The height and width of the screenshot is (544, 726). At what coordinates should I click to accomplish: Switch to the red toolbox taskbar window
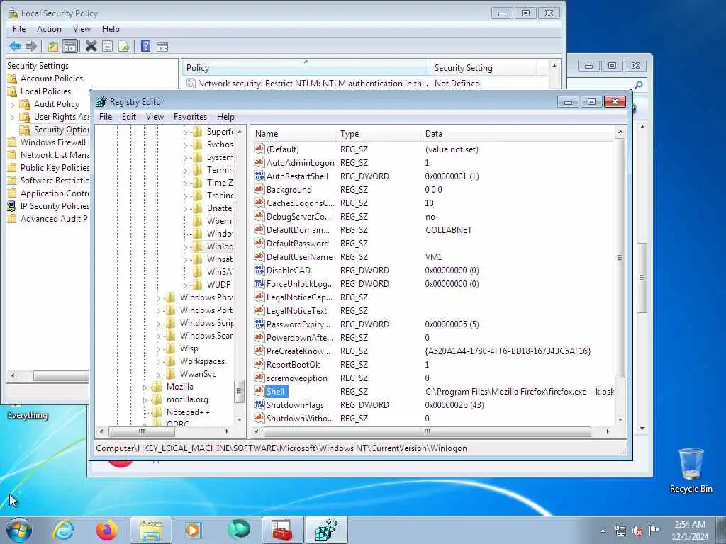point(282,530)
